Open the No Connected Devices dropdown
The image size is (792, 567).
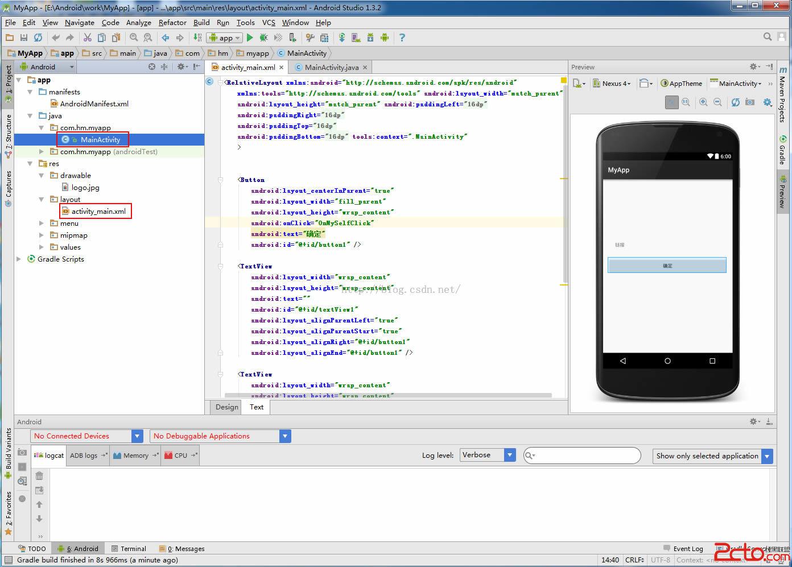coord(137,436)
